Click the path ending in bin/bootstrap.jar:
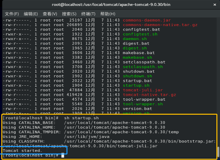Viewport: 220px width, 160px height. 140,141
